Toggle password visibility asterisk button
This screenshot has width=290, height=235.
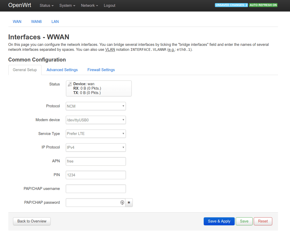pyautogui.click(x=129, y=203)
